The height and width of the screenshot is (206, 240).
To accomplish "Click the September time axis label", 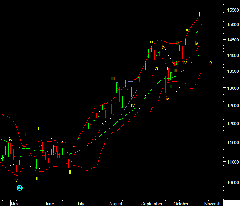I will (x=152, y=204).
